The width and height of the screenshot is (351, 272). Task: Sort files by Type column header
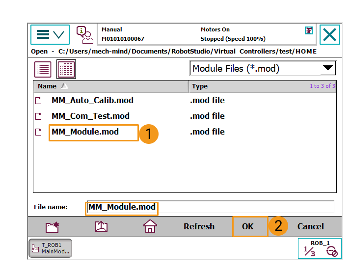[x=262, y=86]
